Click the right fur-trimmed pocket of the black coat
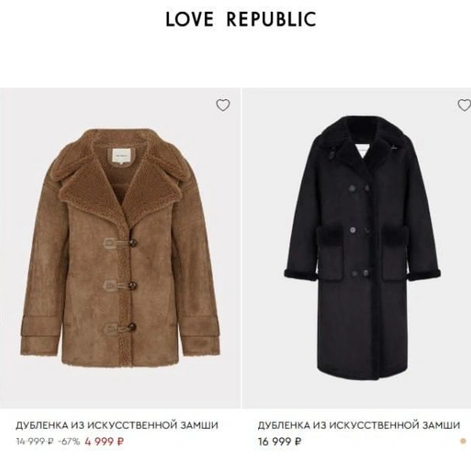Viewport: 471px width, 471px height. 395,253
